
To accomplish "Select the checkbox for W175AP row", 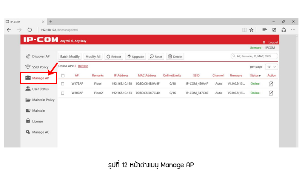I will [x=63, y=83].
